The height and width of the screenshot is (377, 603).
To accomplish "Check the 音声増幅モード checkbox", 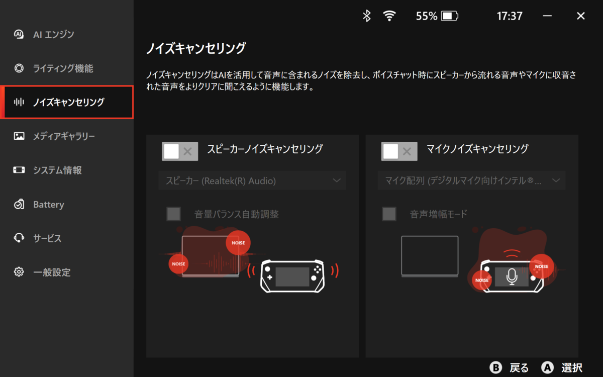I will [389, 214].
